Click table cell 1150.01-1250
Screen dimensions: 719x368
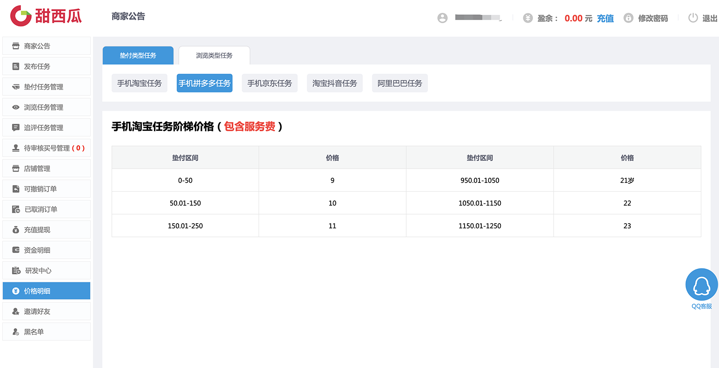coord(480,226)
